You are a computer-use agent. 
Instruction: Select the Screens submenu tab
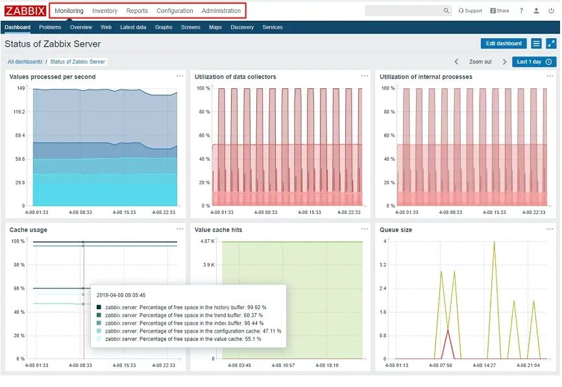[190, 27]
